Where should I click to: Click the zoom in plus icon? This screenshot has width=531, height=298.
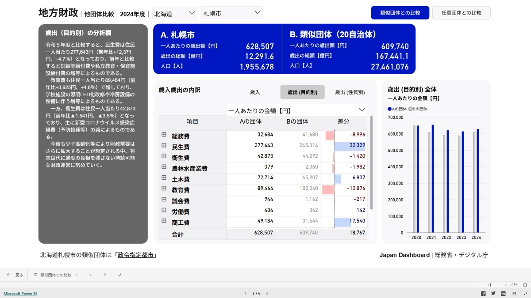point(505,285)
